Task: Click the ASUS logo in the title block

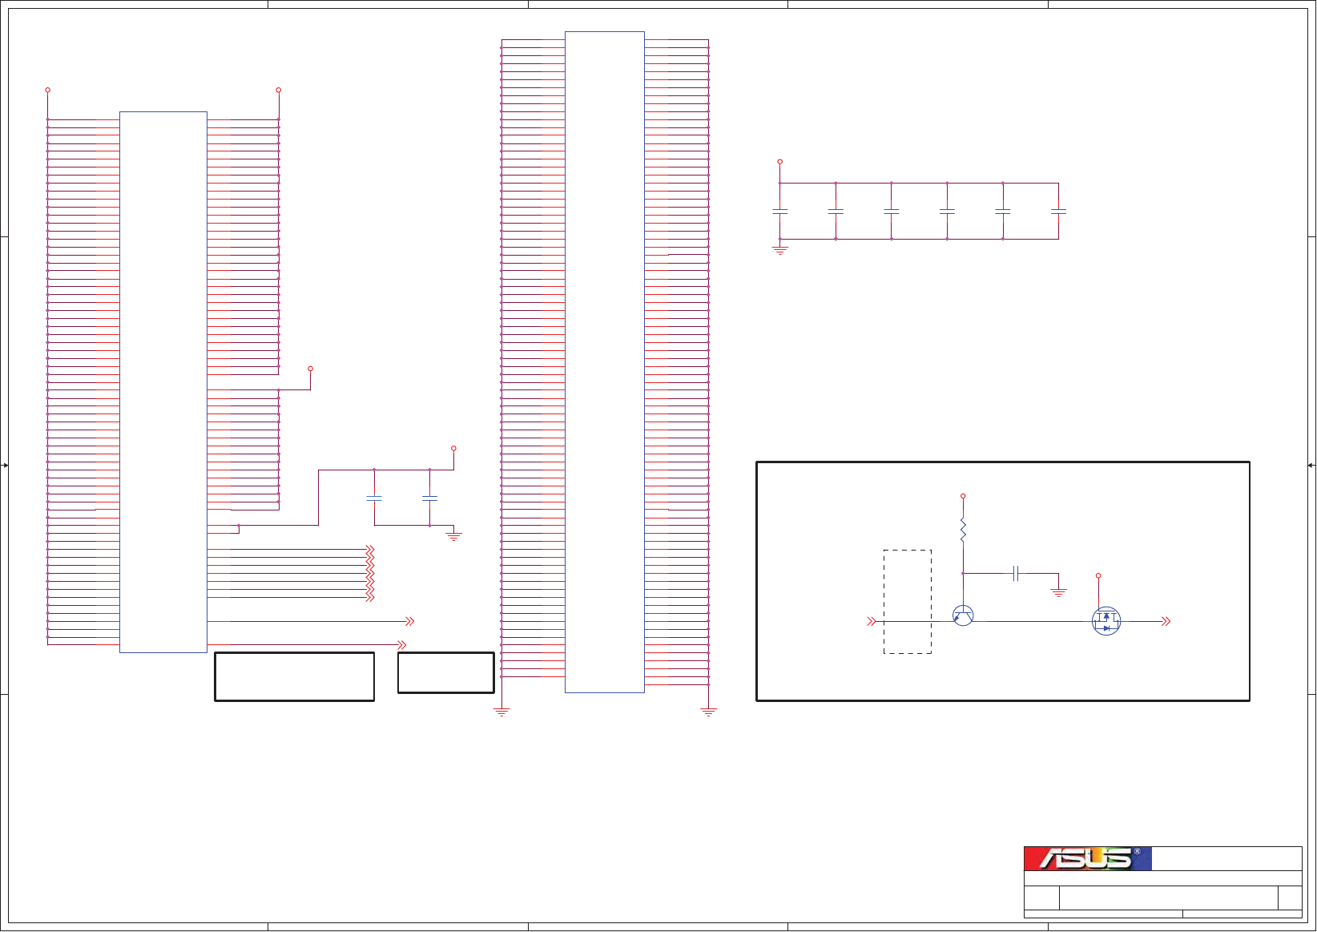Action: point(1088,859)
